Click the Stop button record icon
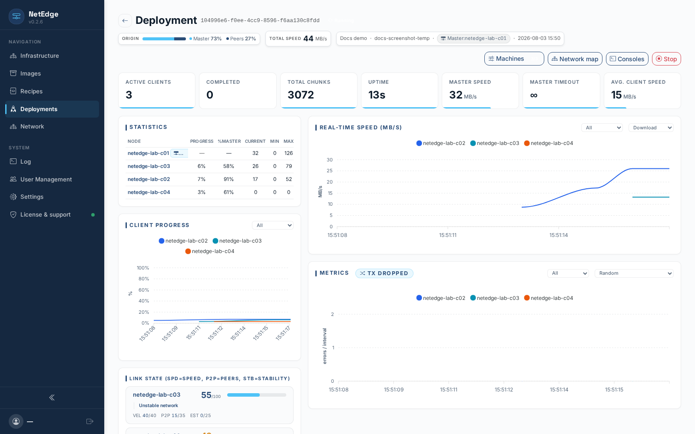Viewport: 695px width, 434px height. tap(659, 59)
